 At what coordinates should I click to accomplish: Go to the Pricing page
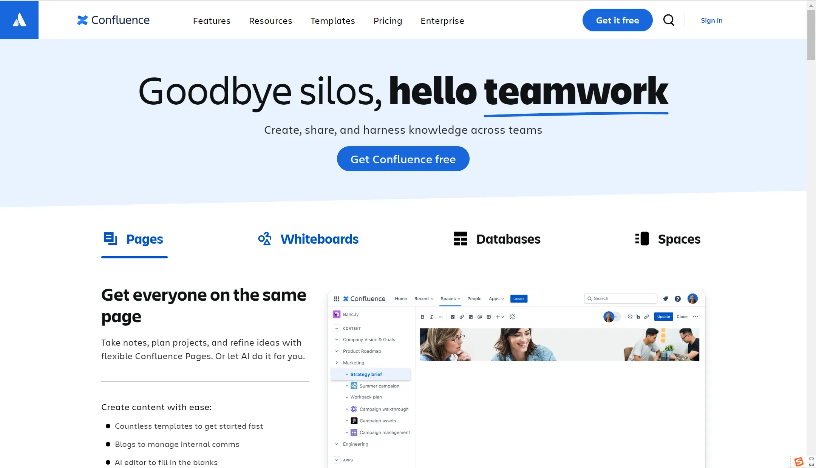point(388,21)
